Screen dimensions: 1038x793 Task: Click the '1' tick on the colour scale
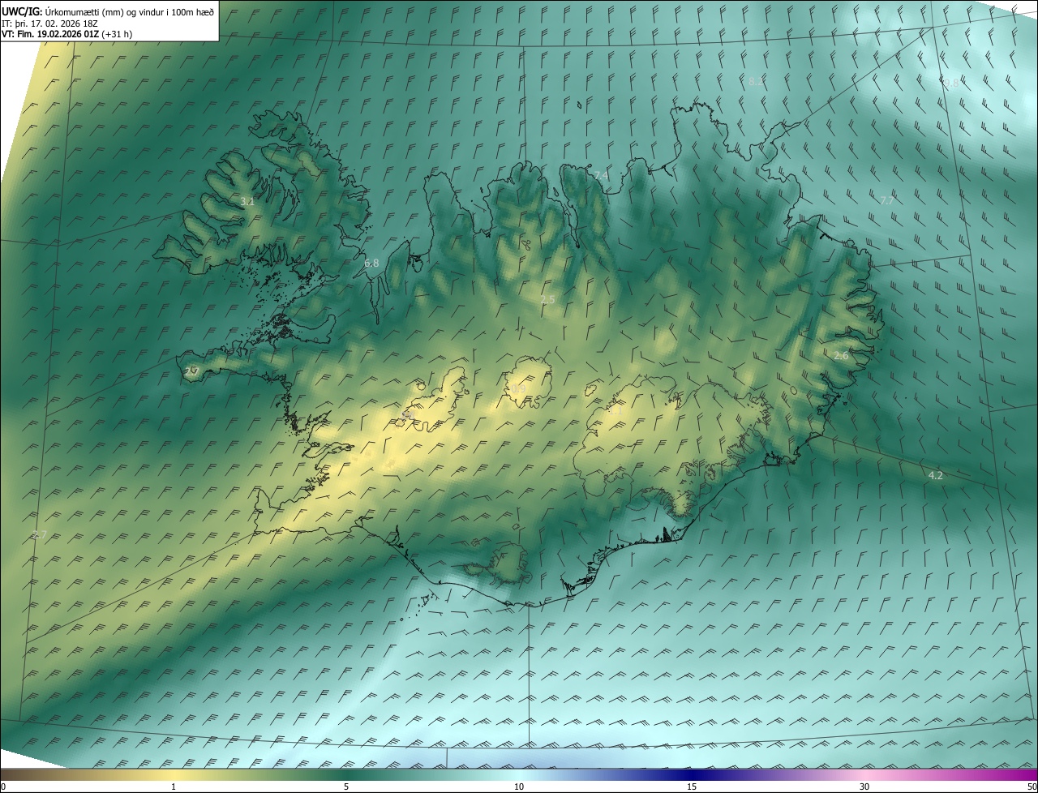click(174, 787)
